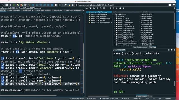Click the outline filter funnel icon
179x100 pixels.
[x=124, y=8]
